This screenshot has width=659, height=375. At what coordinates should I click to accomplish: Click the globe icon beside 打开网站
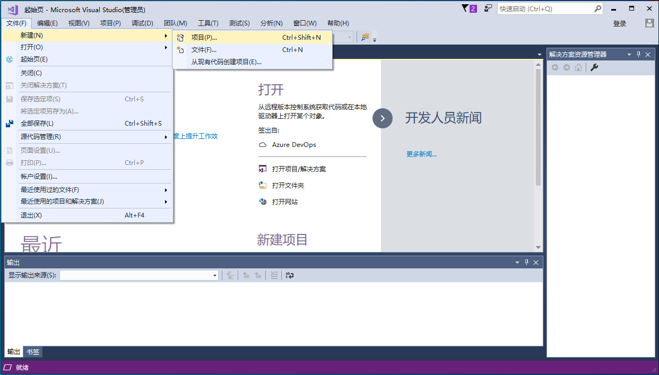tap(262, 202)
